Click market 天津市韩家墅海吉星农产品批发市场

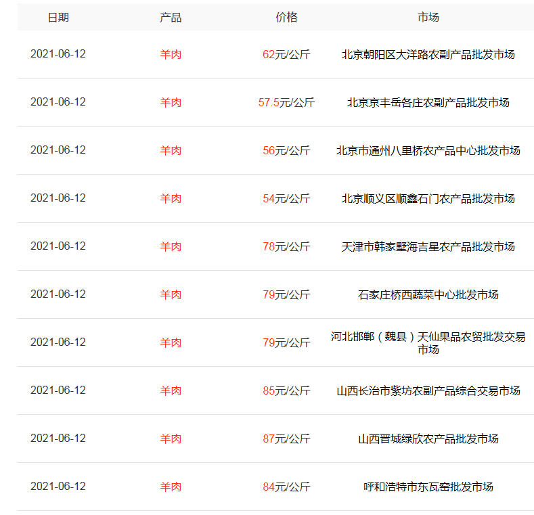(428, 246)
